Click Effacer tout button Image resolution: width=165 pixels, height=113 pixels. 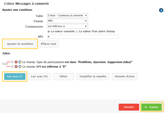coord(49,44)
